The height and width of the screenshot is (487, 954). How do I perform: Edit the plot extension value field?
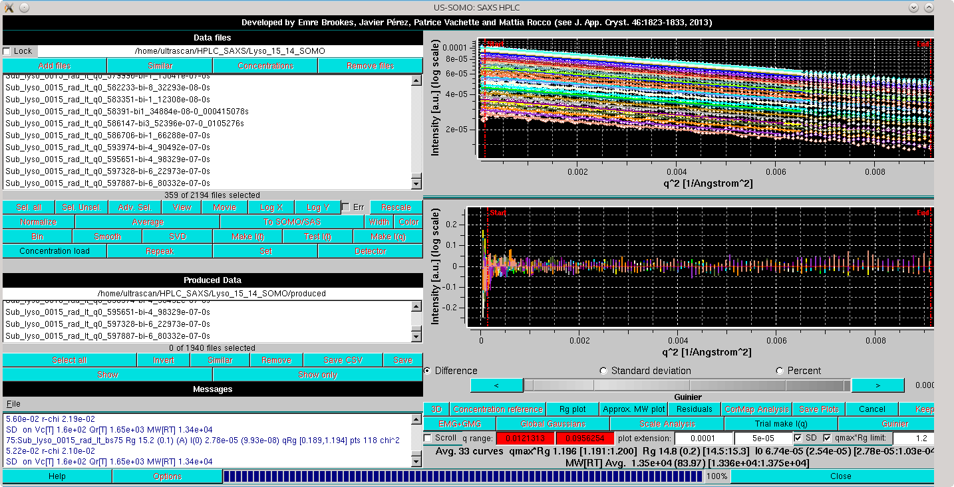point(703,438)
